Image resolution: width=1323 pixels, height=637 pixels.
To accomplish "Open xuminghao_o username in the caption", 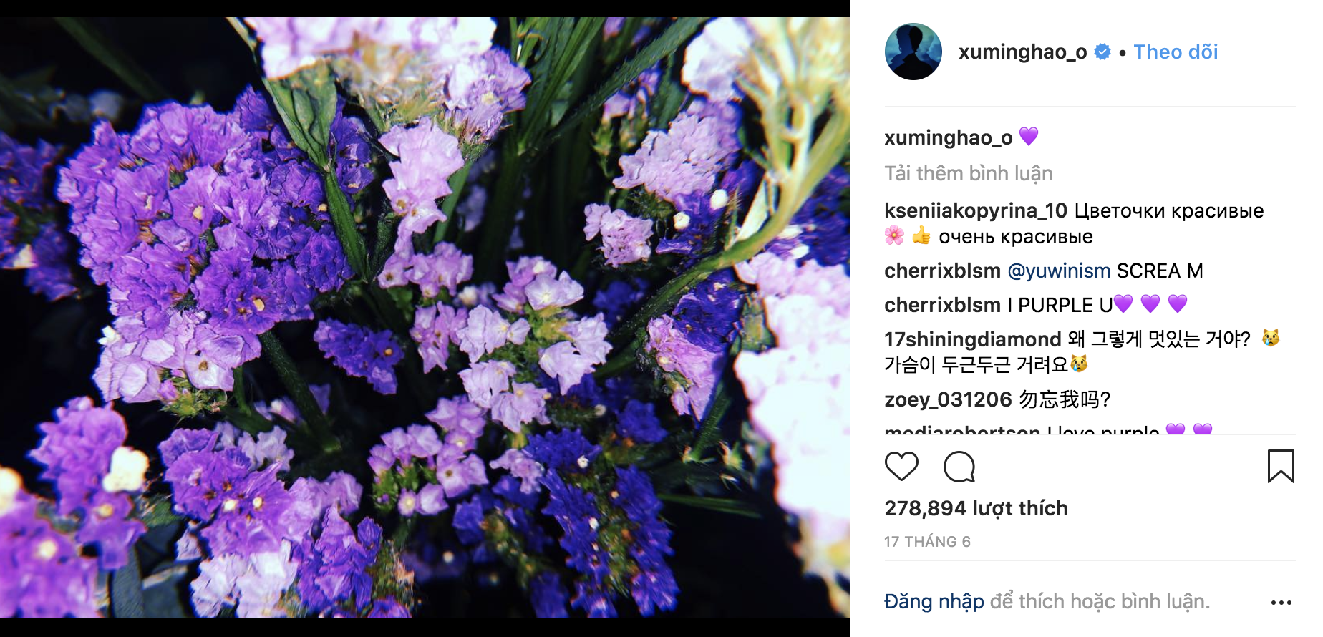I will click(948, 137).
